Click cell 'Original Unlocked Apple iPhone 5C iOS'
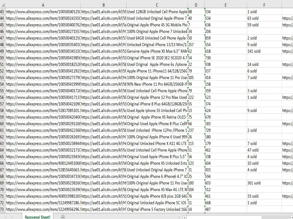Image resolution: width=293 pixels, height=219 pixels. [157, 203]
